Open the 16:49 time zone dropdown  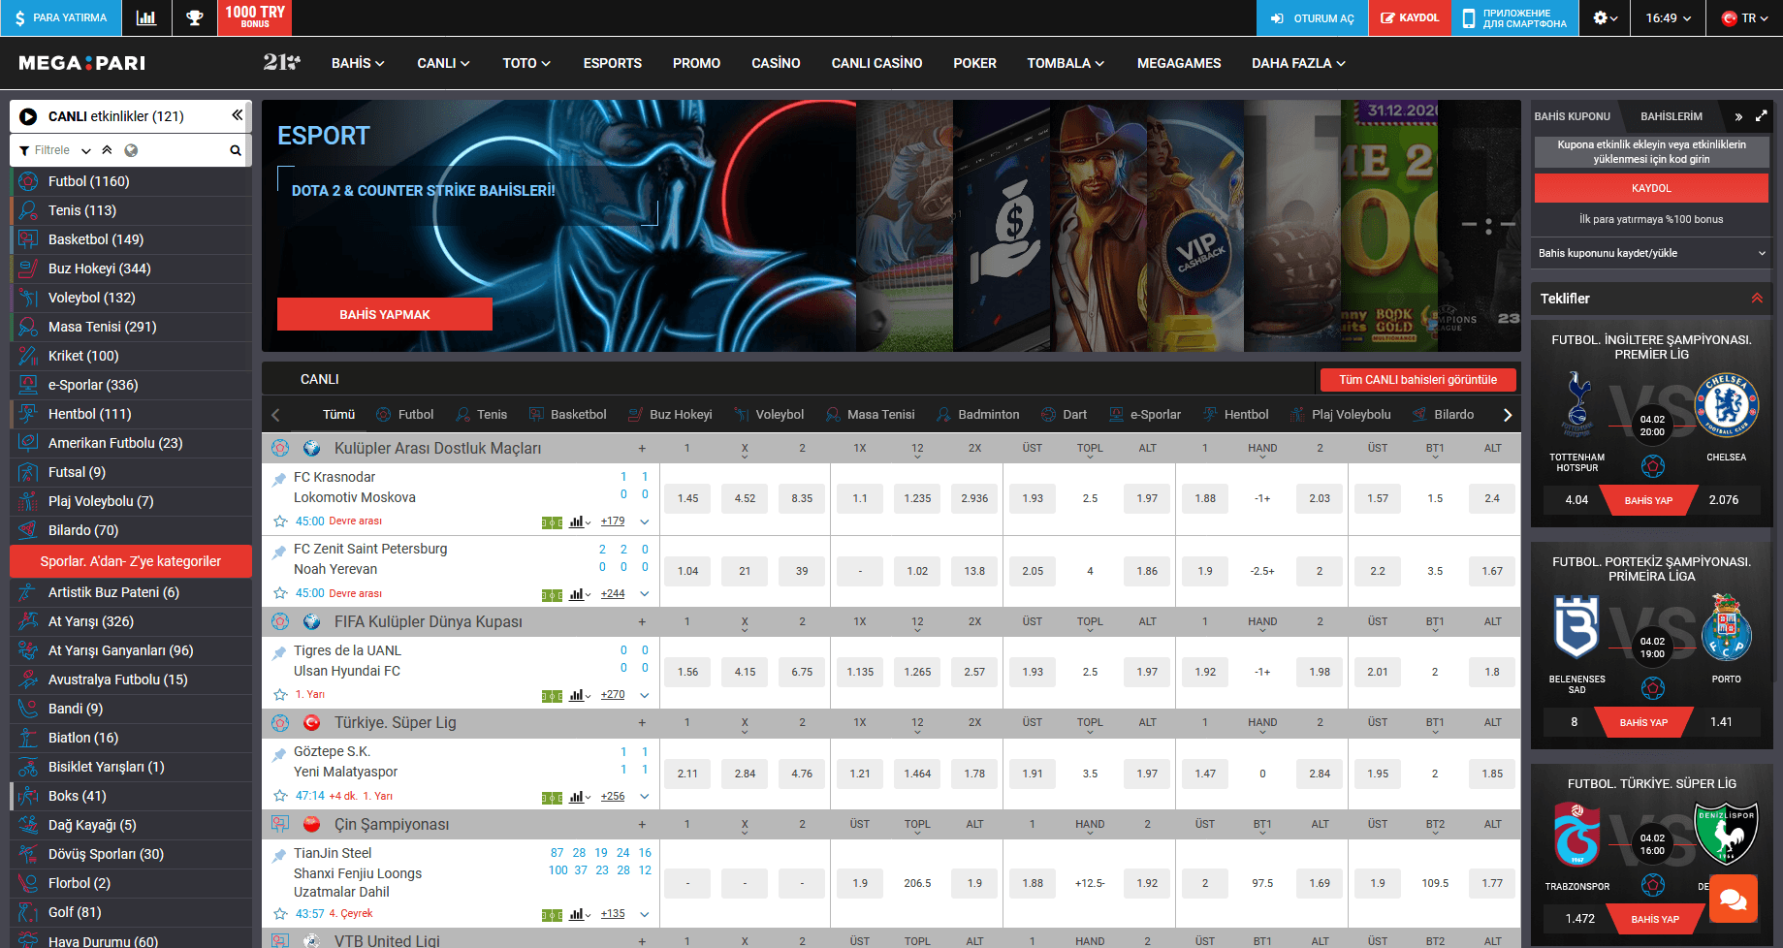1669,17
